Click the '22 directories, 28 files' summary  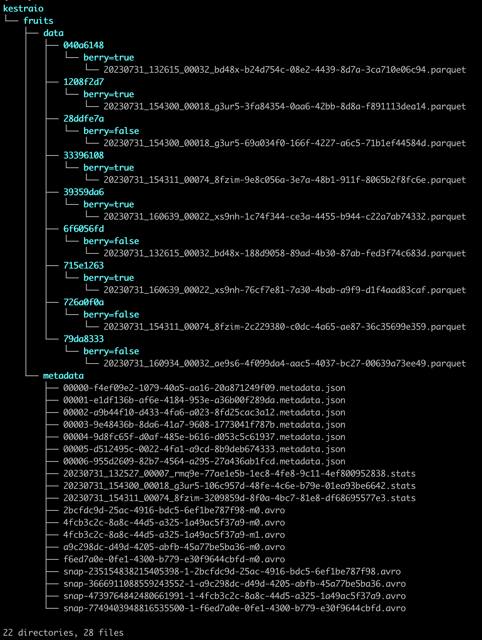point(63,632)
